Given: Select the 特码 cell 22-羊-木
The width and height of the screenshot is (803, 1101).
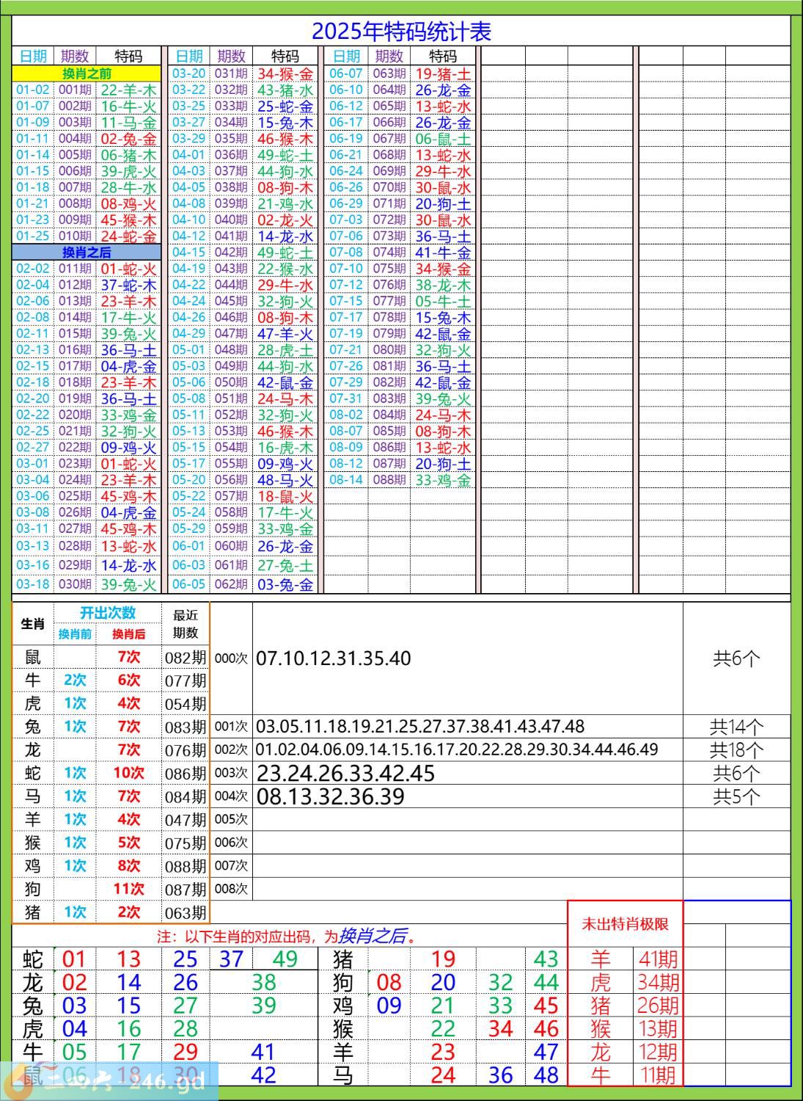Looking at the screenshot, I should pos(129,90).
